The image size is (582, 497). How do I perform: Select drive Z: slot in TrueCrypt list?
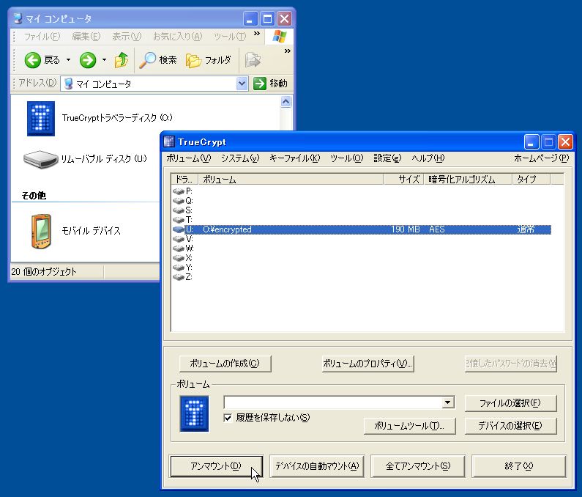[182, 277]
